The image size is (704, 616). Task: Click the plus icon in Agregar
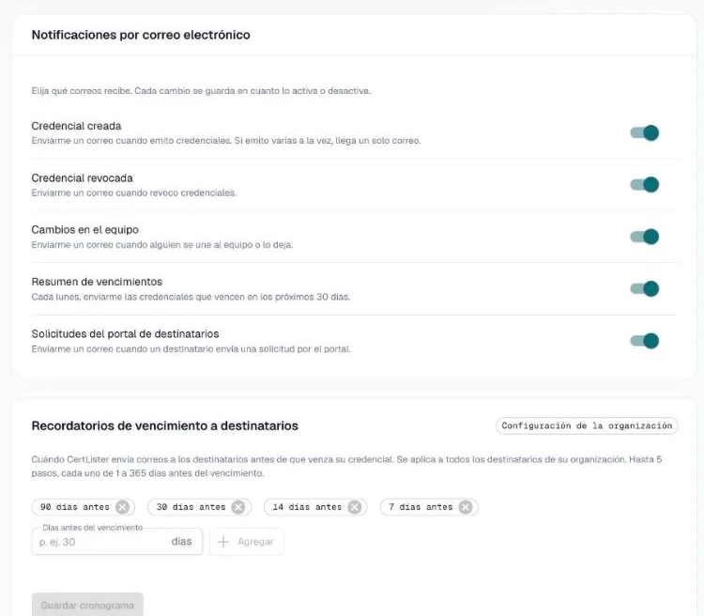(x=223, y=542)
